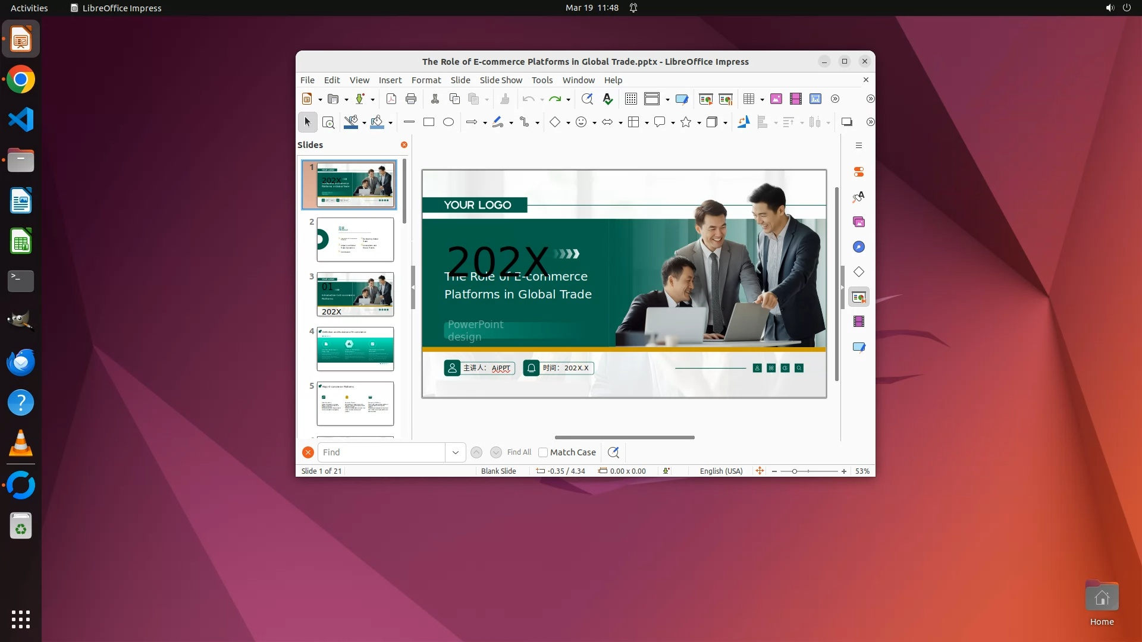Image resolution: width=1142 pixels, height=642 pixels.
Task: Expand the Insert Table dropdown arrow
Action: point(762,99)
